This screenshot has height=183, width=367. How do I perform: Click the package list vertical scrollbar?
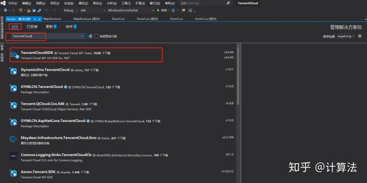[238, 76]
